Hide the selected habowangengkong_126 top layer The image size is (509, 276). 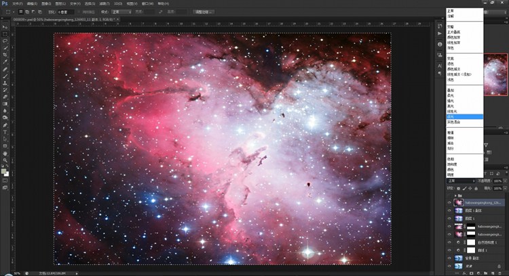[x=449, y=202]
